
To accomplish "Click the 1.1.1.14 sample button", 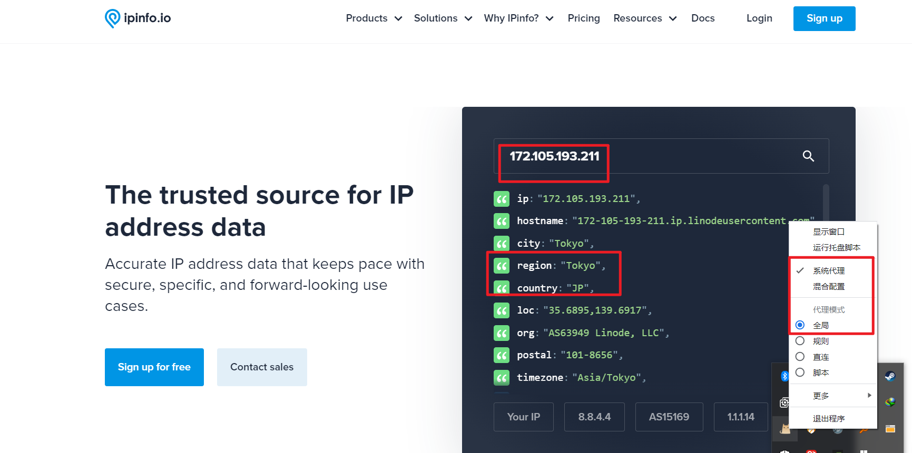I will [x=741, y=417].
